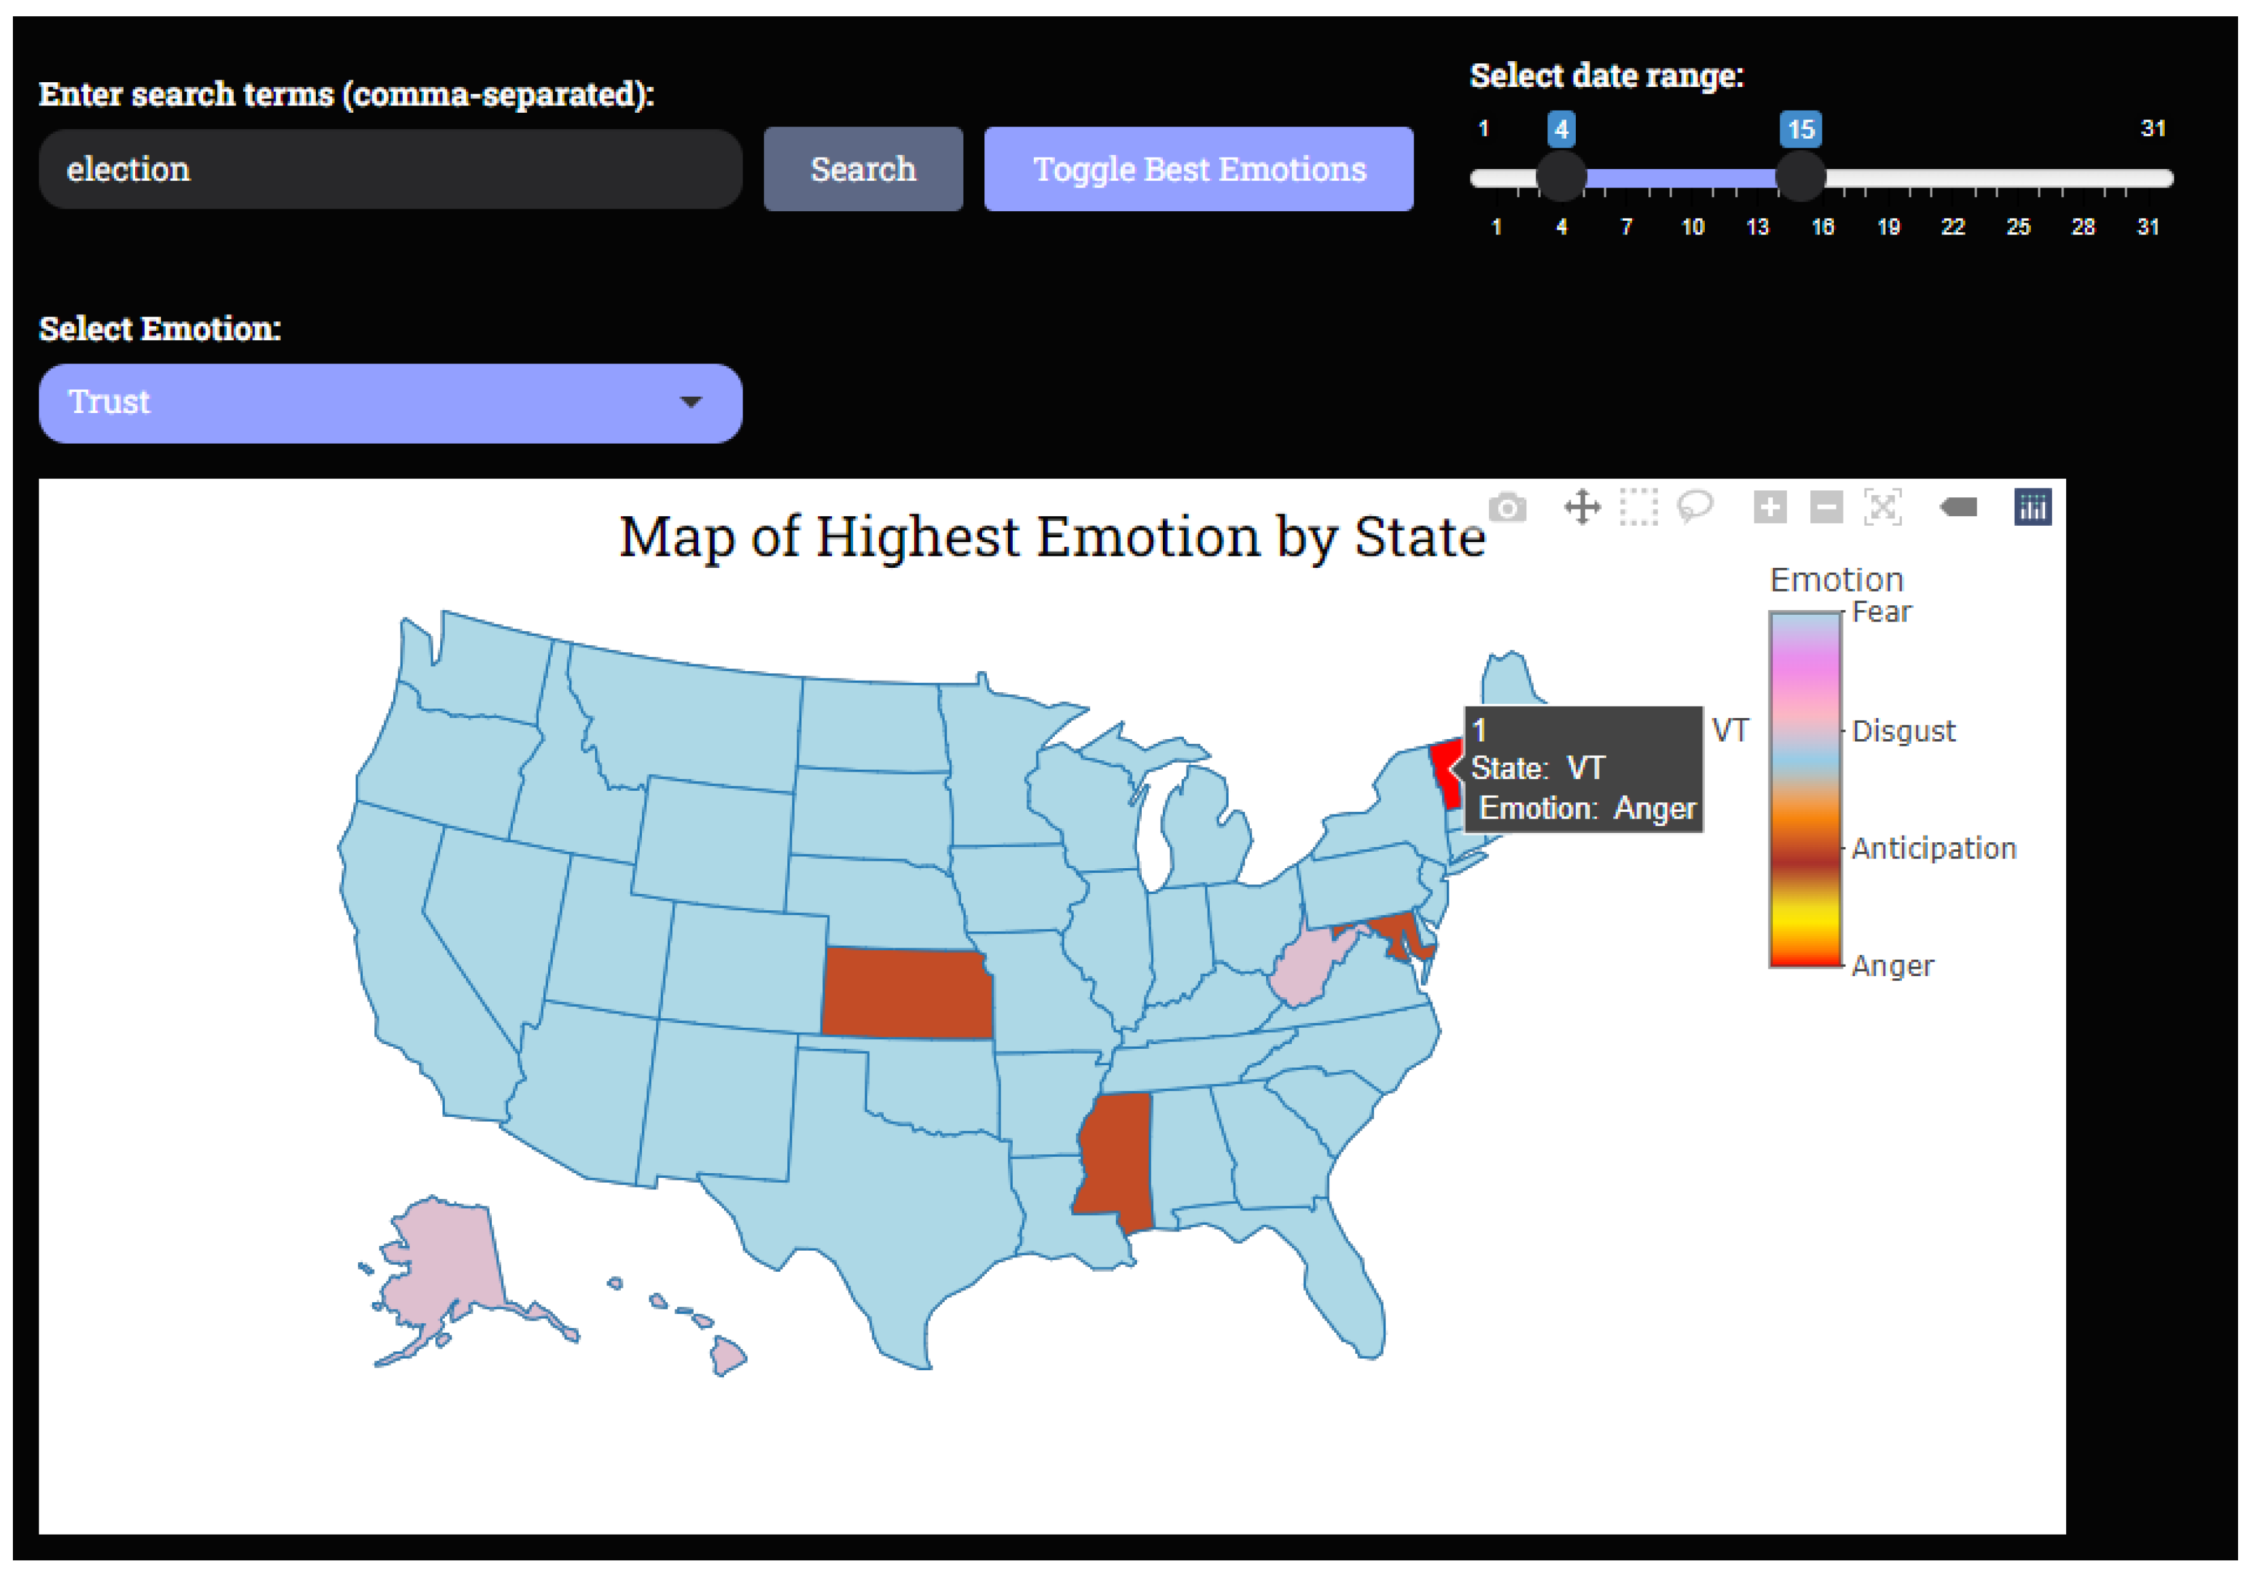Screen dimensions: 2253x1576
Task: Click the election search input field
Action: coord(390,168)
